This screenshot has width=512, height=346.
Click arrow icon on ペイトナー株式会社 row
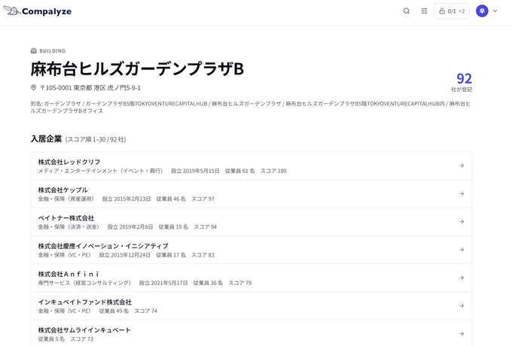coord(462,222)
